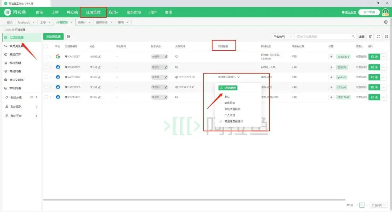Click the 账户申请 button
The width and height of the screenshot is (392, 212).
[x=369, y=12]
